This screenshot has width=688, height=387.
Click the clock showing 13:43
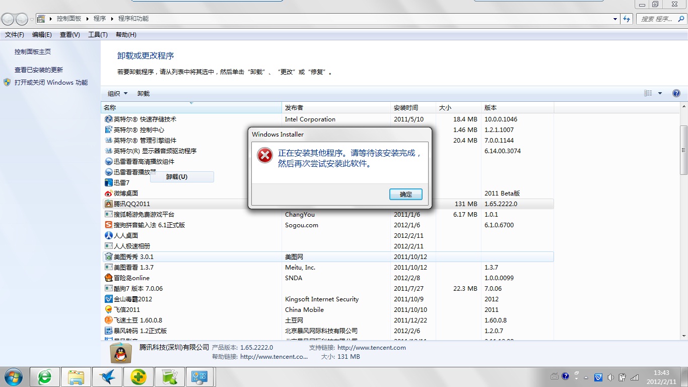click(x=661, y=373)
